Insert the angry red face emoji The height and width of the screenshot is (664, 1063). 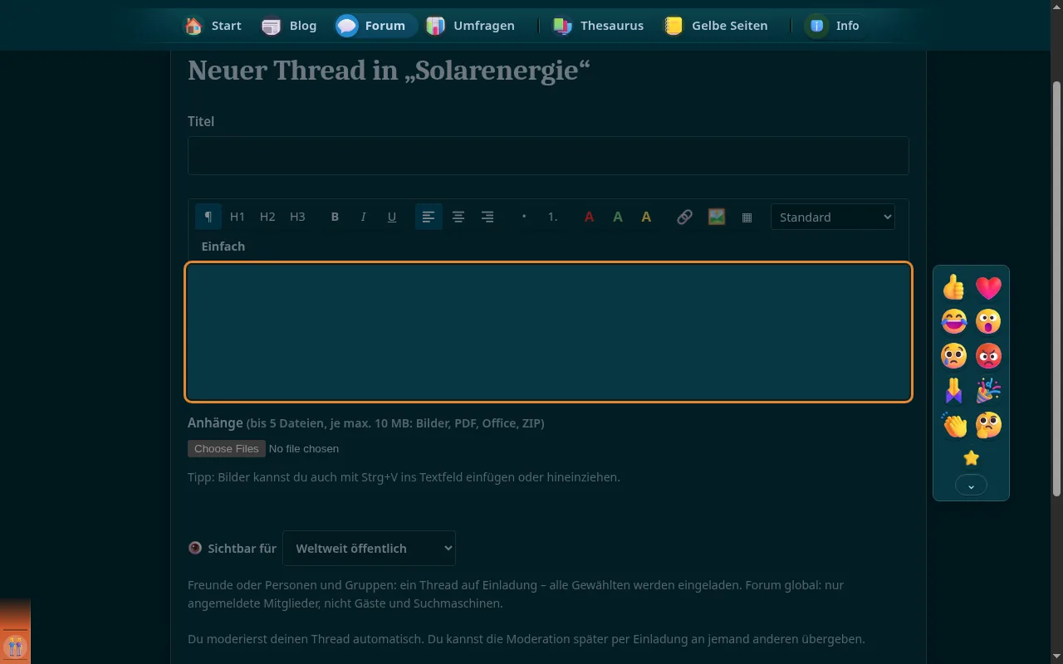click(988, 356)
